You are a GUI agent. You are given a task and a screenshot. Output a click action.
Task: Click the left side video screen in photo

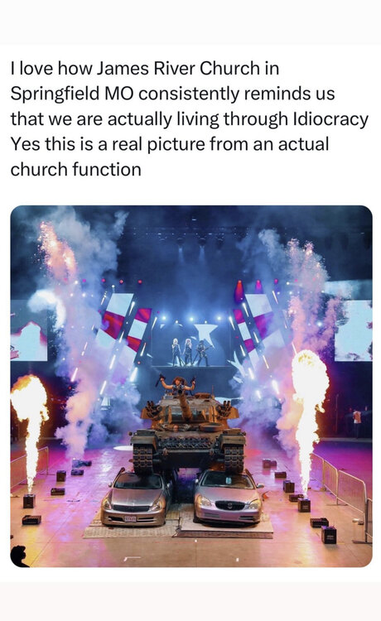pos(29,330)
